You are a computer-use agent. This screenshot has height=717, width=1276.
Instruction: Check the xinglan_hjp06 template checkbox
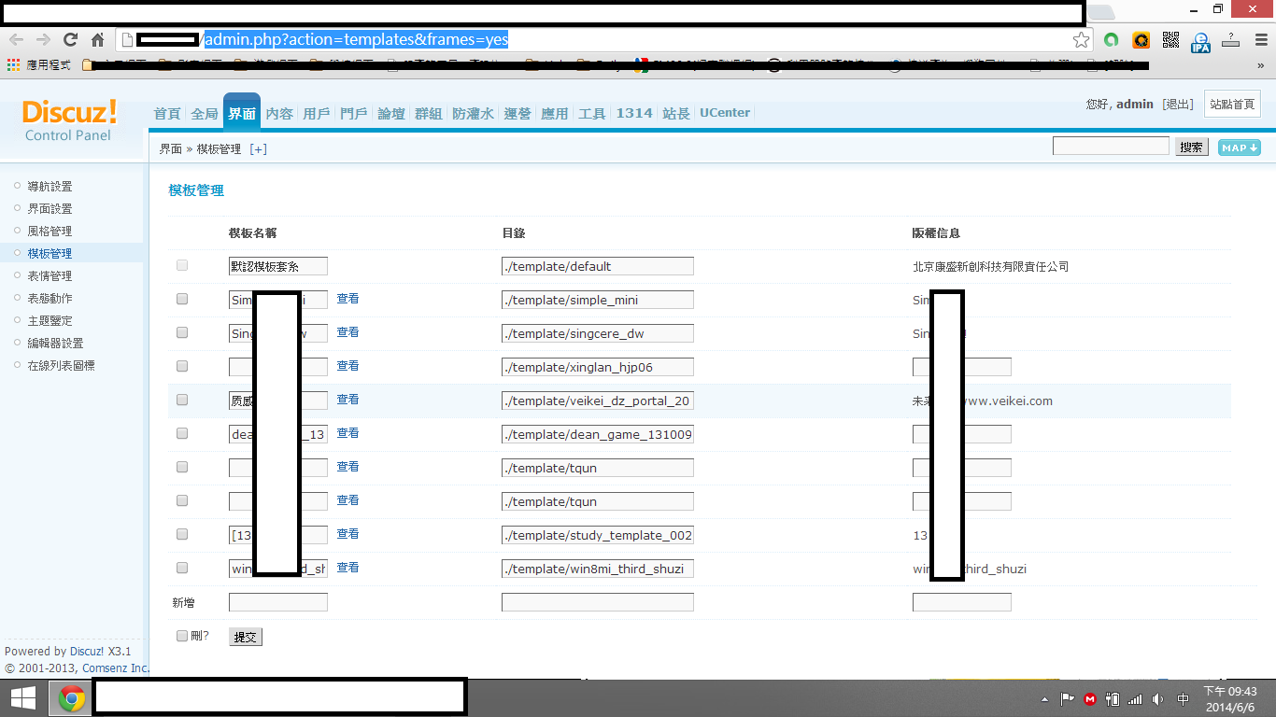point(182,366)
